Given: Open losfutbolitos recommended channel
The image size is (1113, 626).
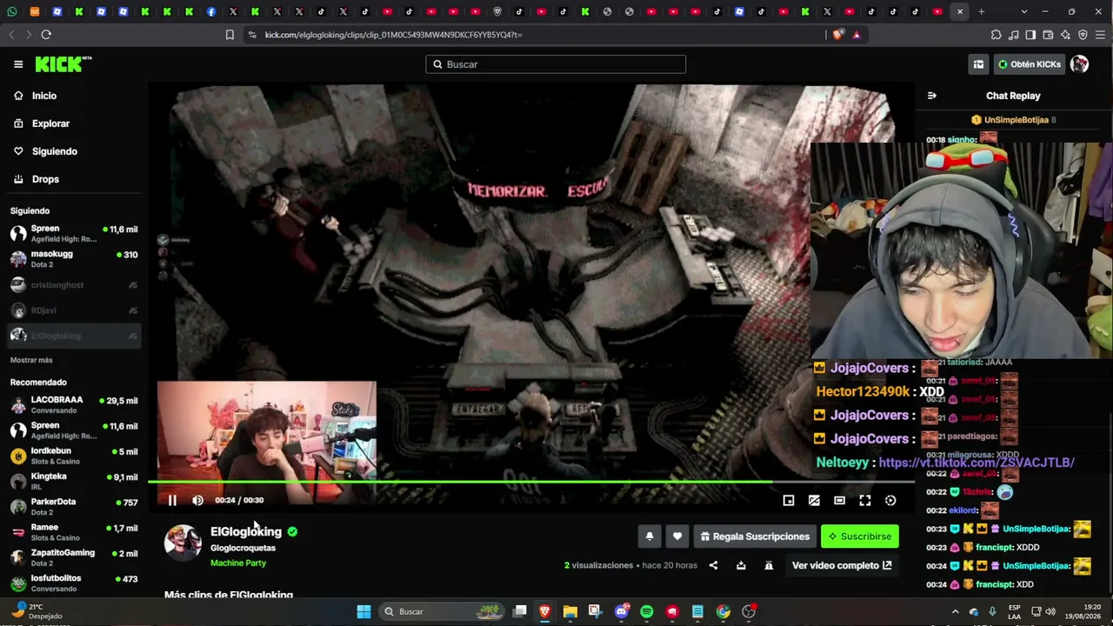Looking at the screenshot, I should point(74,583).
